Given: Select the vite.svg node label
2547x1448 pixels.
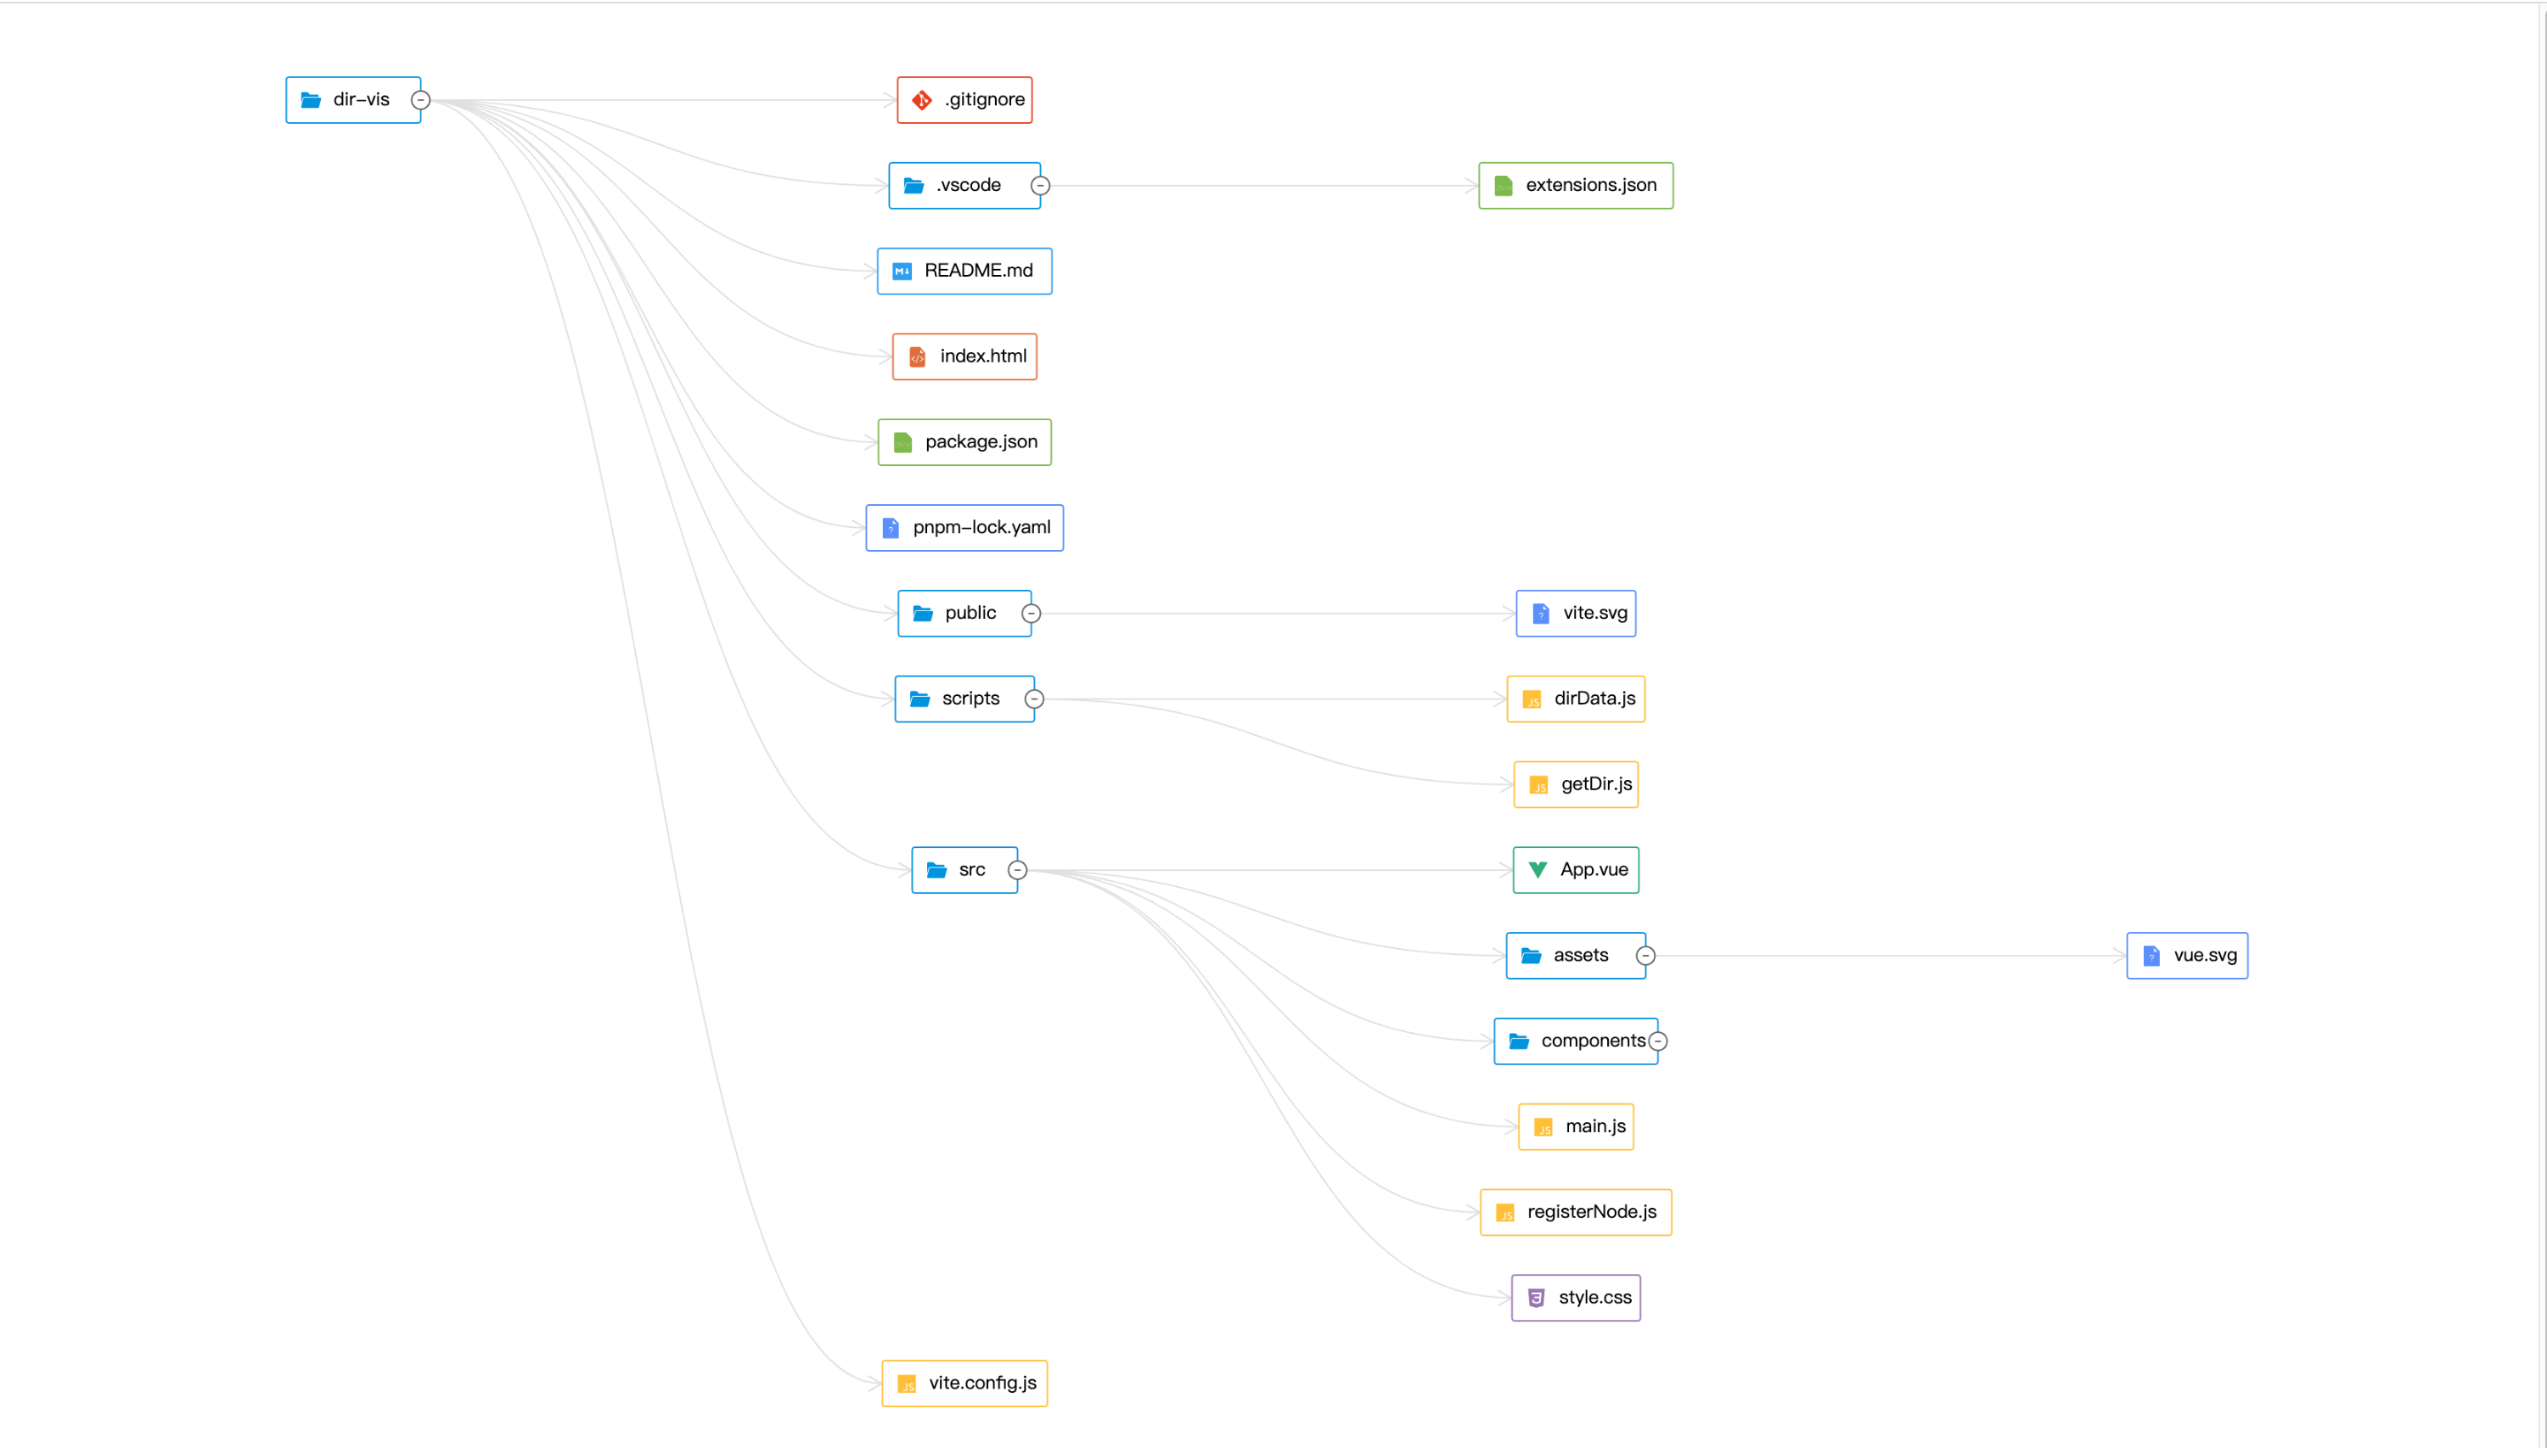Looking at the screenshot, I should point(1595,613).
